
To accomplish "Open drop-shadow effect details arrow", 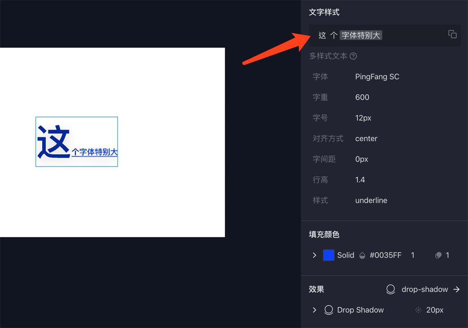I will coord(457,289).
